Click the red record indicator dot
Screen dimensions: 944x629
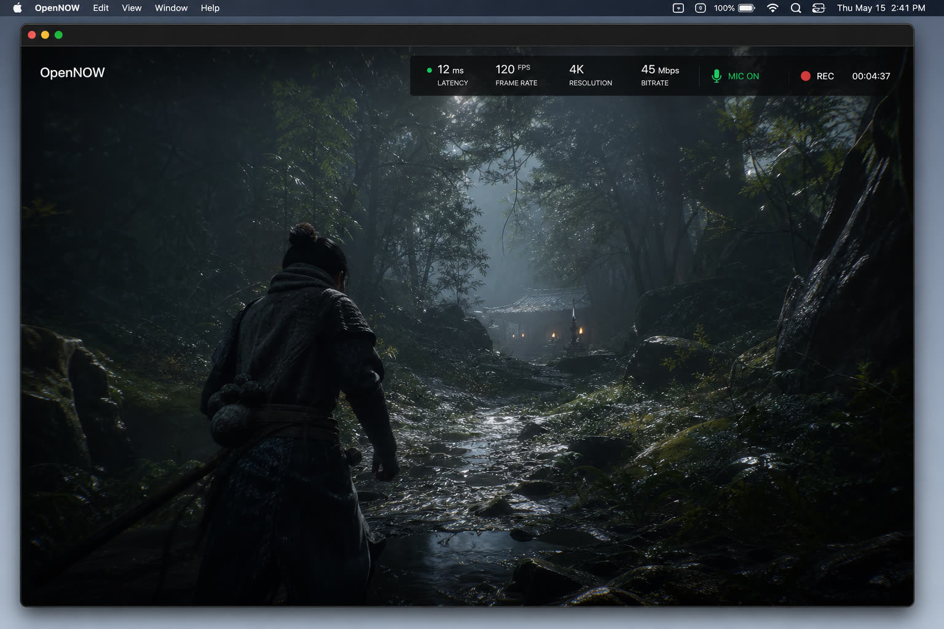[806, 76]
